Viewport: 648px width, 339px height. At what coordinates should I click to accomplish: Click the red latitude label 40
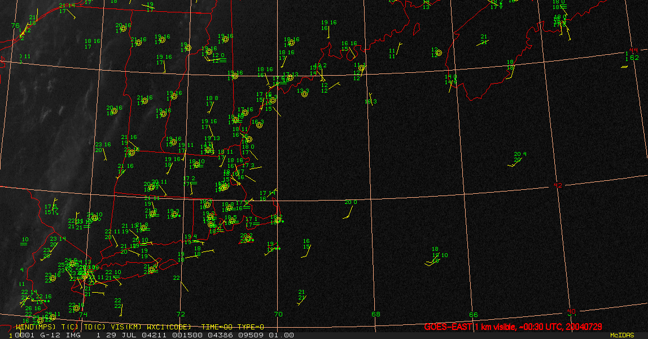tap(571, 311)
